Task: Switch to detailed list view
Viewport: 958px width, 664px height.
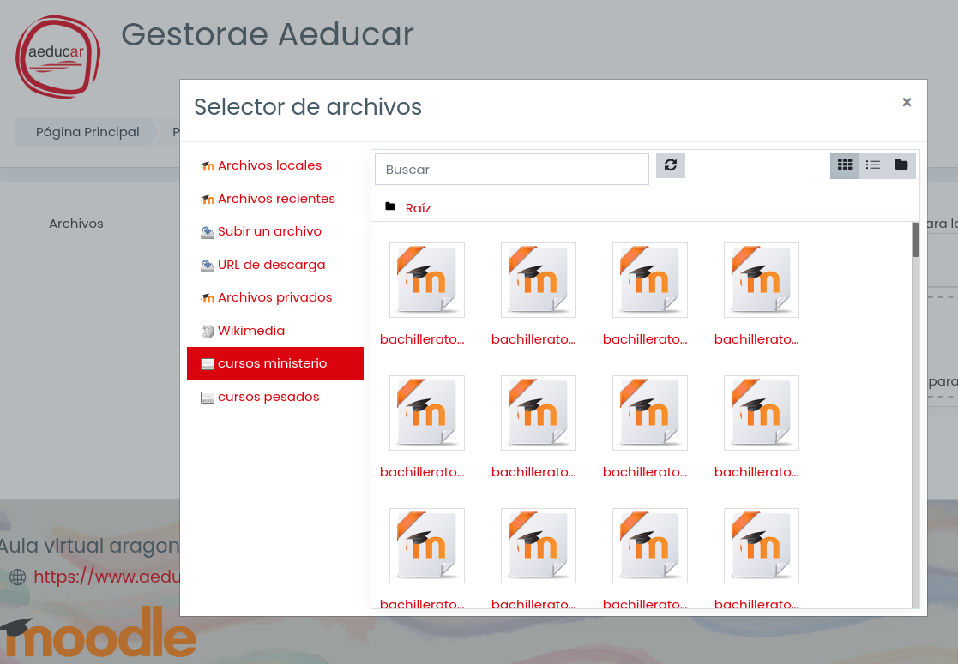Action: coord(872,165)
